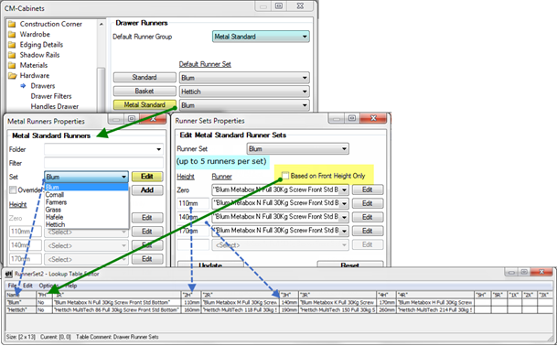Click the RunnerSet2 lookup table app icon
The image size is (557, 346).
(9, 274)
